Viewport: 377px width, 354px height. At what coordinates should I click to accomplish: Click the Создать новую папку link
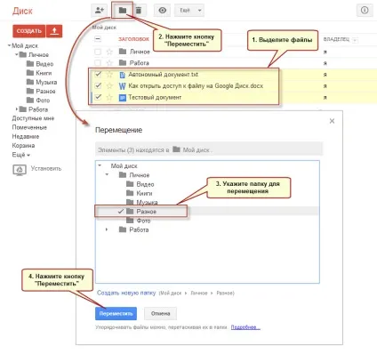click(126, 293)
